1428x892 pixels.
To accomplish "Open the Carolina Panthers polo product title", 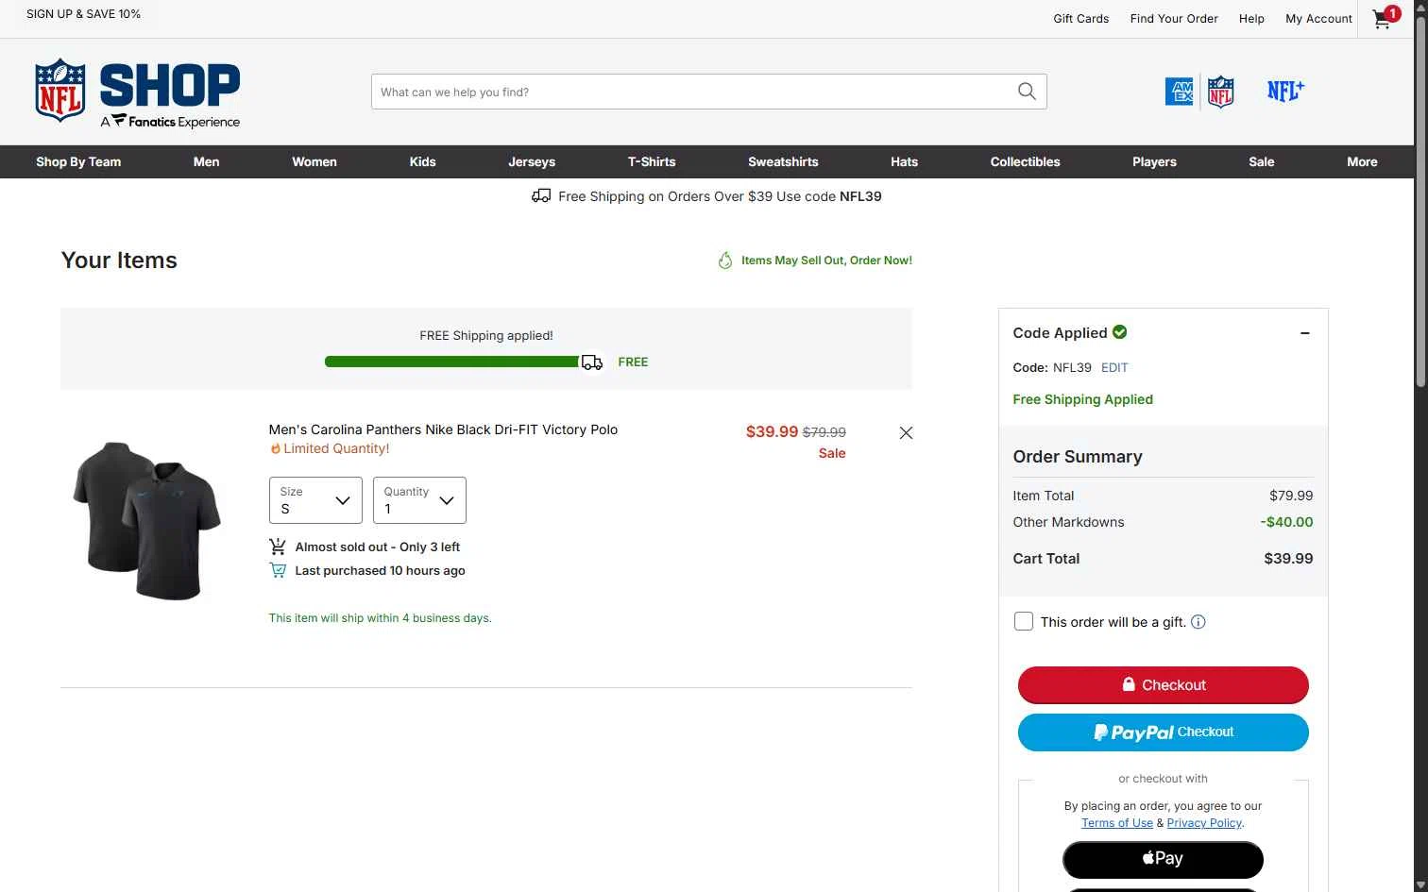I will pos(443,429).
